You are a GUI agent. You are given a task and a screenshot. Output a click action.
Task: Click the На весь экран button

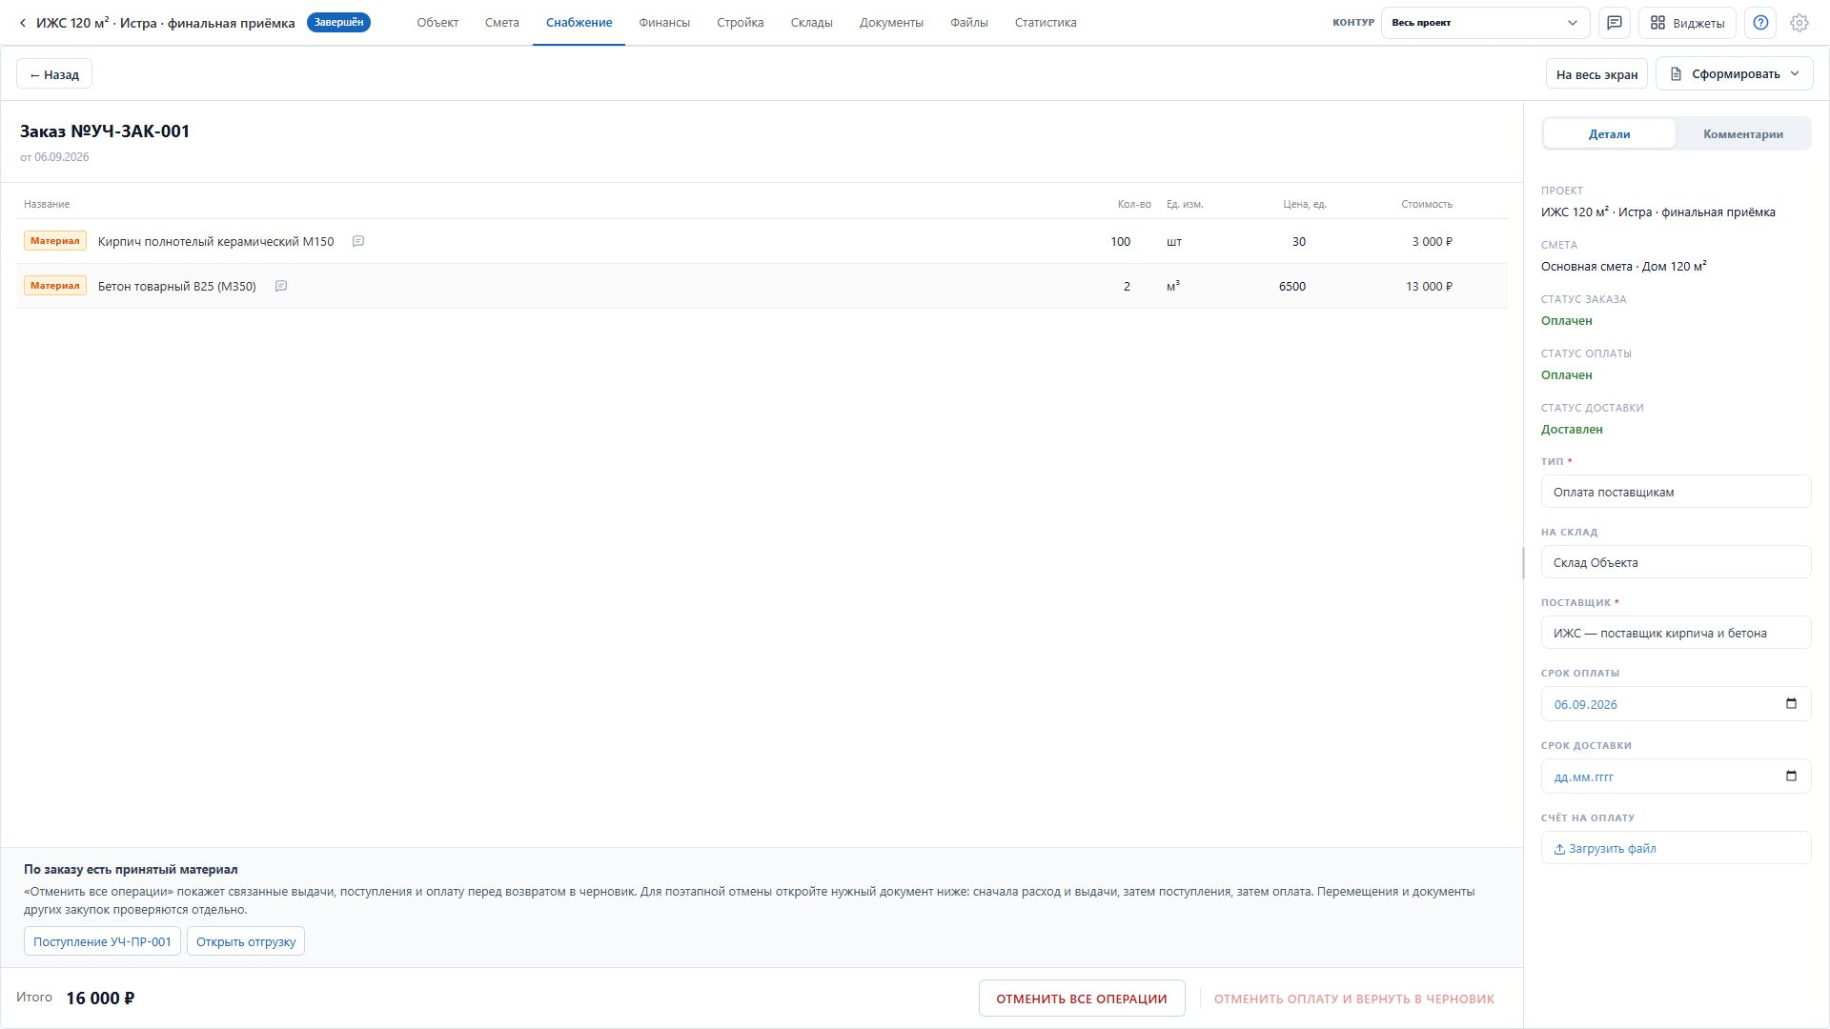pos(1596,74)
